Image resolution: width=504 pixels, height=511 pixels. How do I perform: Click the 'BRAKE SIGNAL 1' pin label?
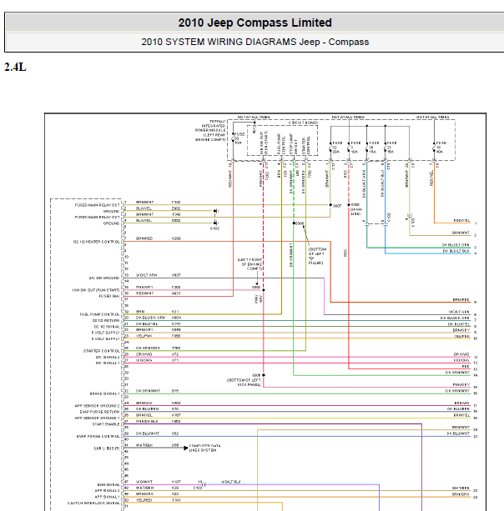tap(104, 393)
